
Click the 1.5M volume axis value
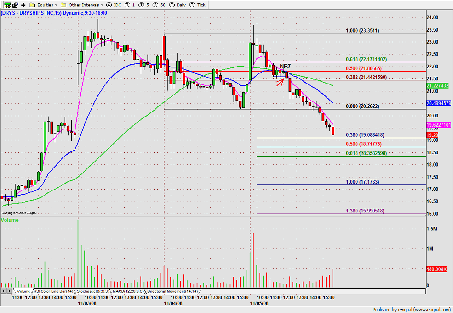pos(432,229)
